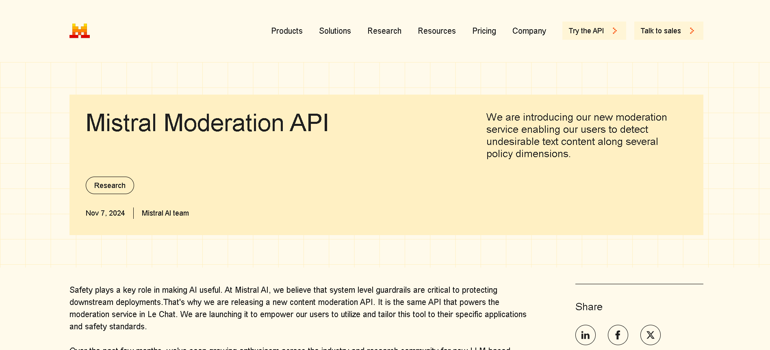Click the Try the API button
This screenshot has height=350, width=770.
click(594, 31)
